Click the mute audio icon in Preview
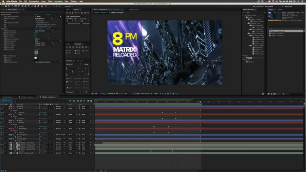This screenshot has width=306, height=172. click(82, 13)
